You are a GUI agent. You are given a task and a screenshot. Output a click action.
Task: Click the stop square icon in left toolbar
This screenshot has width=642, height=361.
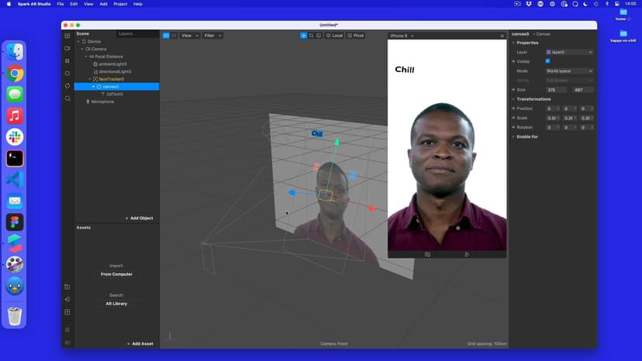coord(67,74)
